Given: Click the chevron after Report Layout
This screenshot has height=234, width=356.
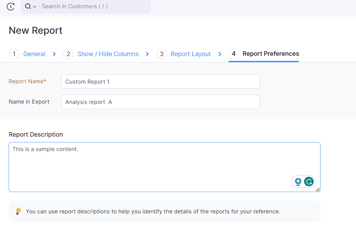Looking at the screenshot, I should pos(220,54).
